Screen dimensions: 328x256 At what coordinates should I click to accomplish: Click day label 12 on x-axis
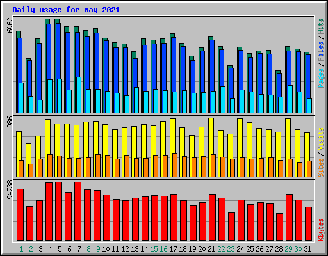coord(125,249)
